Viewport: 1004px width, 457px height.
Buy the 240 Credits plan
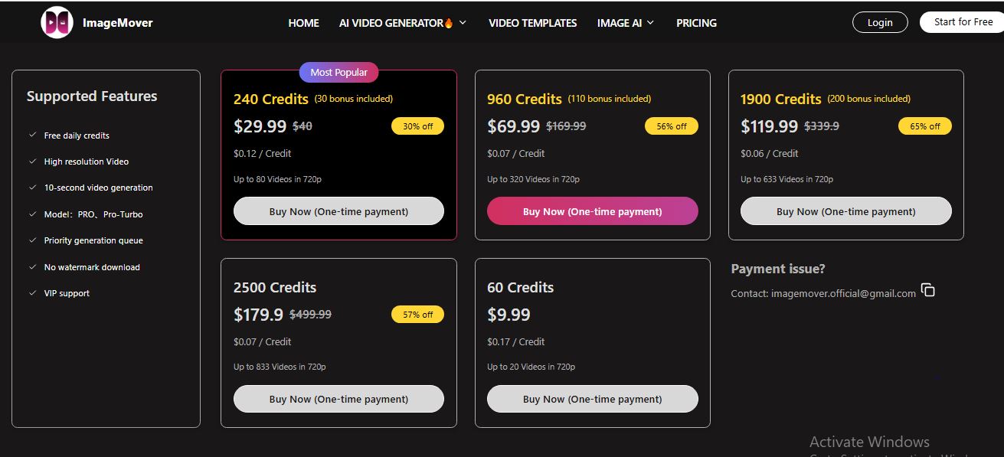338,211
